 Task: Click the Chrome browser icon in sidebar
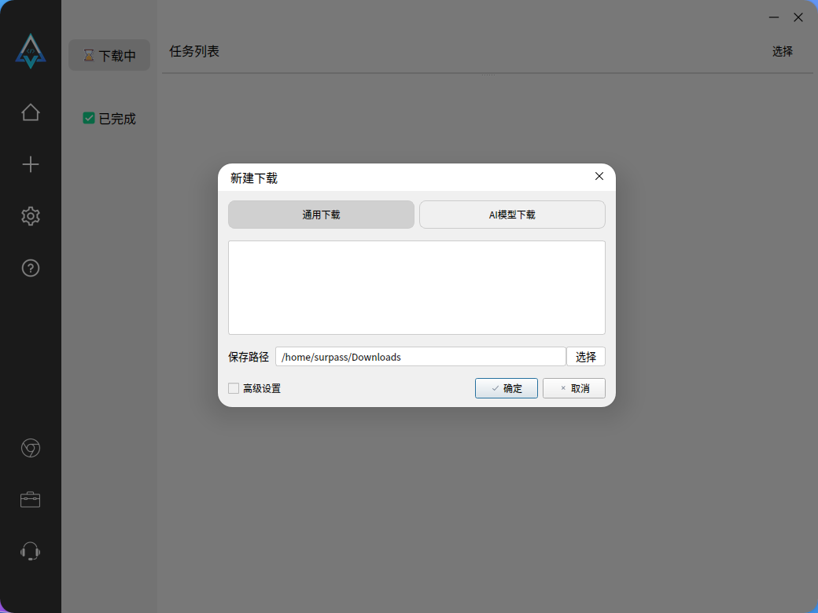[30, 448]
